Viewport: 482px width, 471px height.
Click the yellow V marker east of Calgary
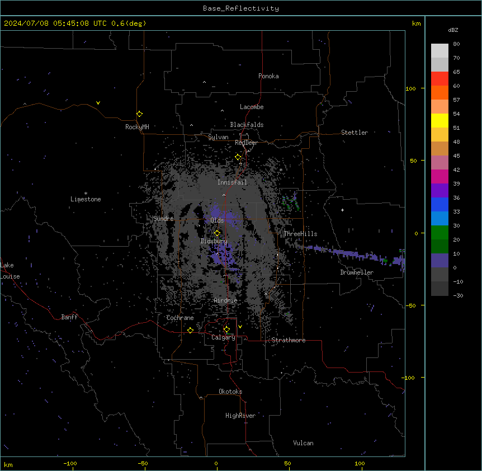point(240,327)
